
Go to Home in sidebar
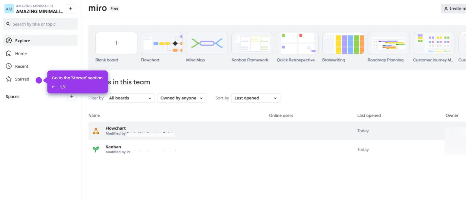coord(40,53)
